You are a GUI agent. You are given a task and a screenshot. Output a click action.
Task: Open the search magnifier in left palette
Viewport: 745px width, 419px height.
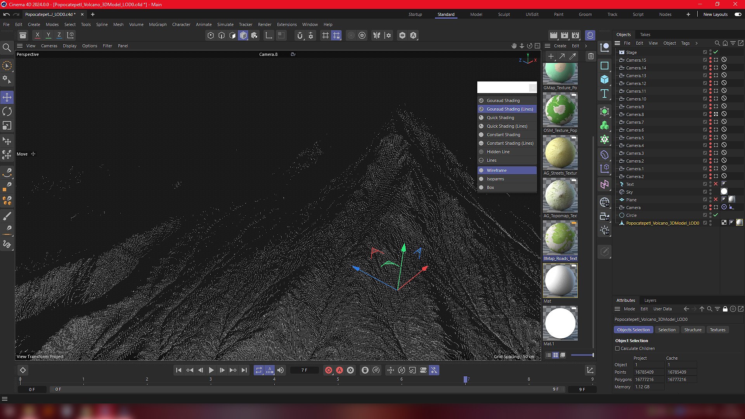[x=7, y=48]
